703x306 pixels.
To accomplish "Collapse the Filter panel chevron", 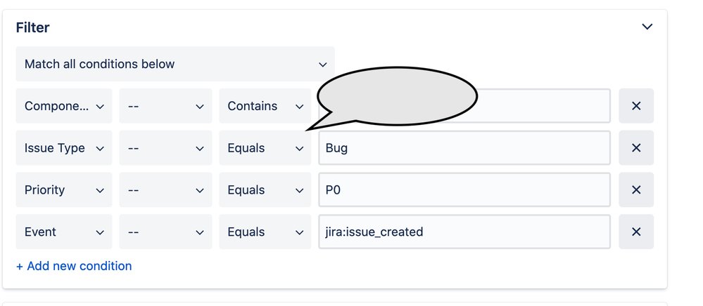I will [x=647, y=27].
